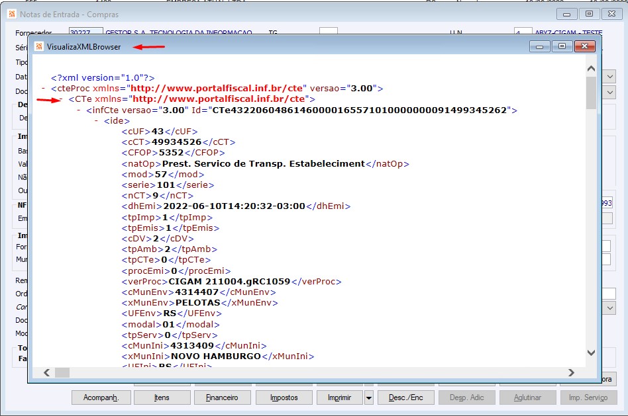Click the XML viewer vertical scrollbar thumb
628x416 pixels.
[591, 93]
